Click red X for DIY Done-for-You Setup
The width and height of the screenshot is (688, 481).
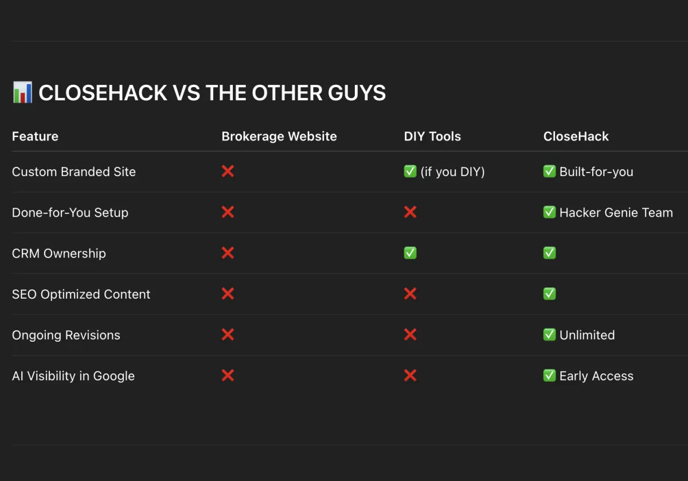click(x=410, y=212)
